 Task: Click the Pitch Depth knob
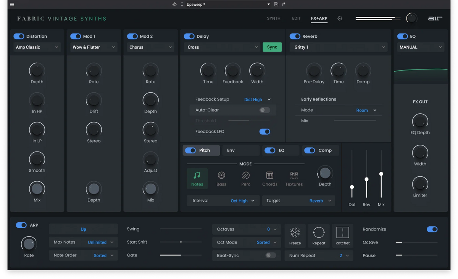click(325, 173)
